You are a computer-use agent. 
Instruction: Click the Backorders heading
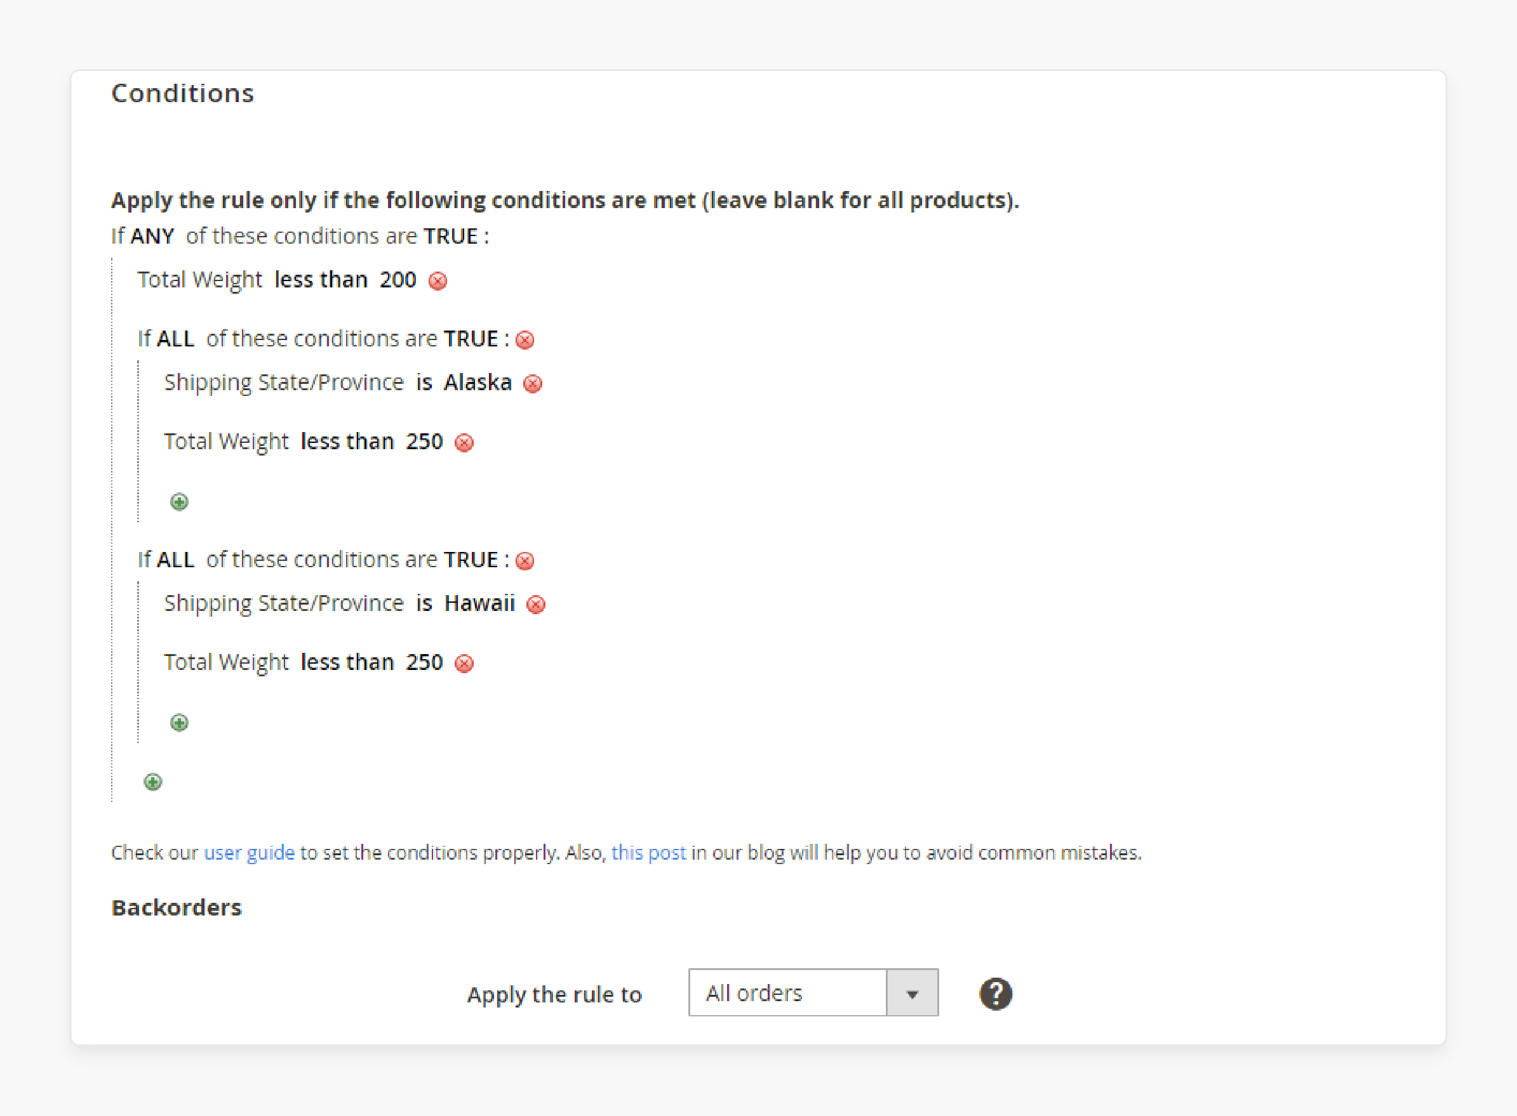(177, 907)
